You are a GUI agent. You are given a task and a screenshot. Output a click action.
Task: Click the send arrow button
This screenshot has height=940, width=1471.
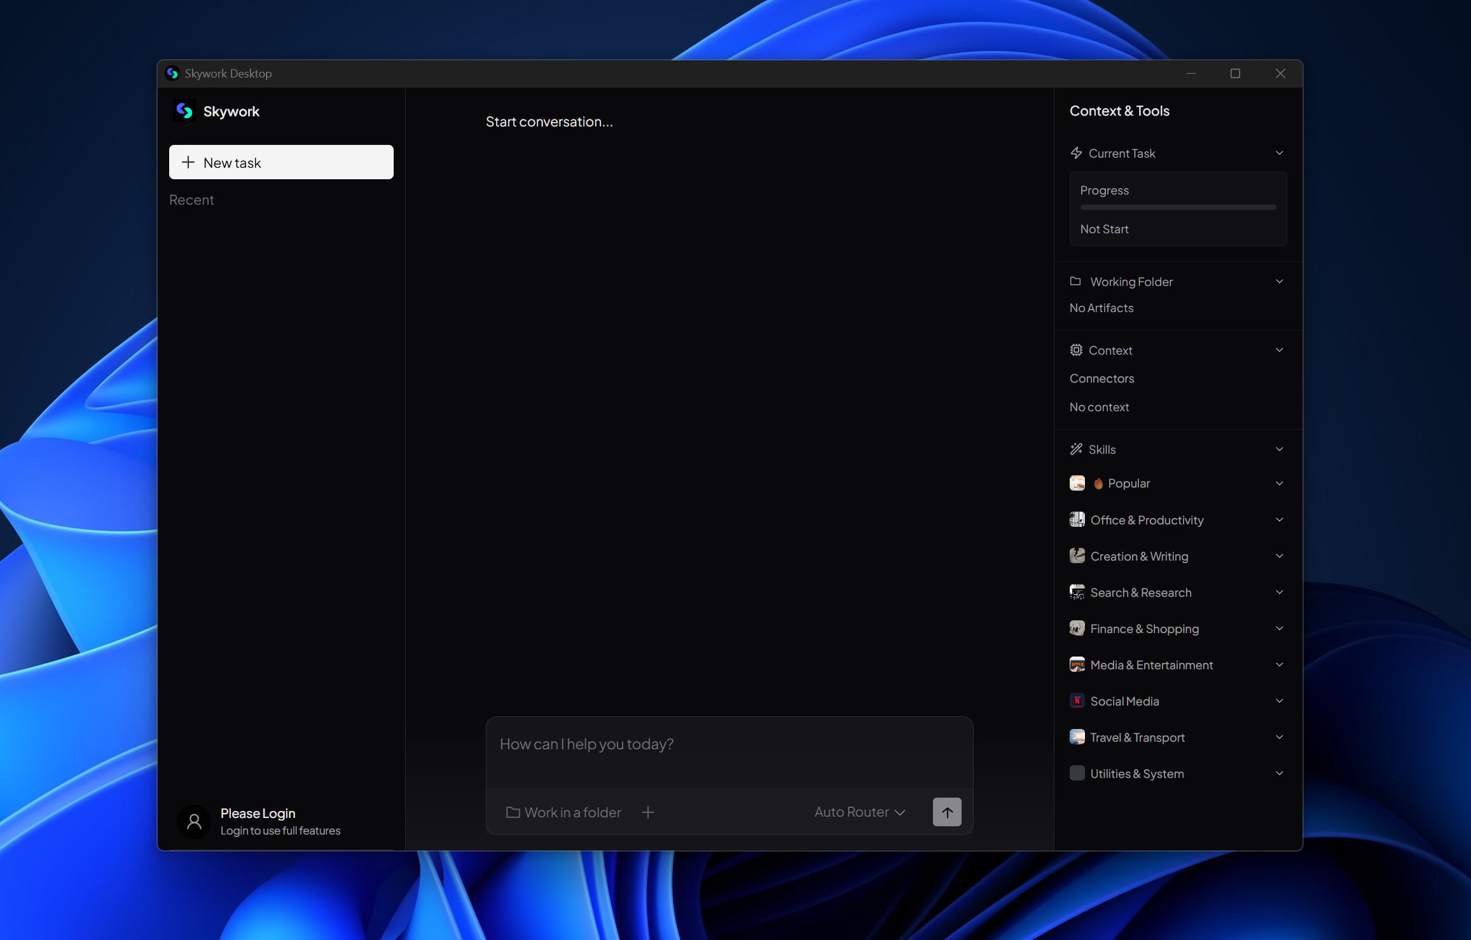pyautogui.click(x=947, y=812)
